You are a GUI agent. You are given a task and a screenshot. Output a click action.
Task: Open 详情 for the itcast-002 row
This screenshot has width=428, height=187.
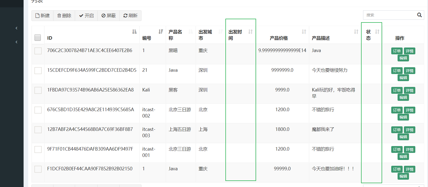click(409, 110)
